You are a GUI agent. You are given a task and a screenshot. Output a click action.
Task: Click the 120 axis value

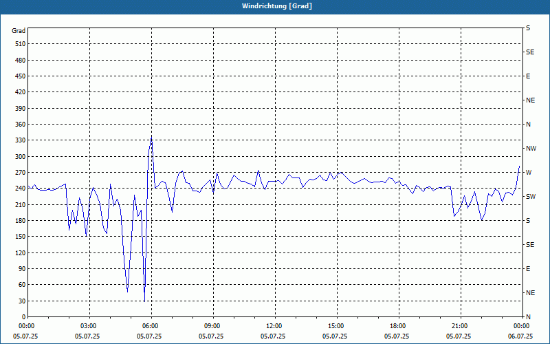(21, 252)
